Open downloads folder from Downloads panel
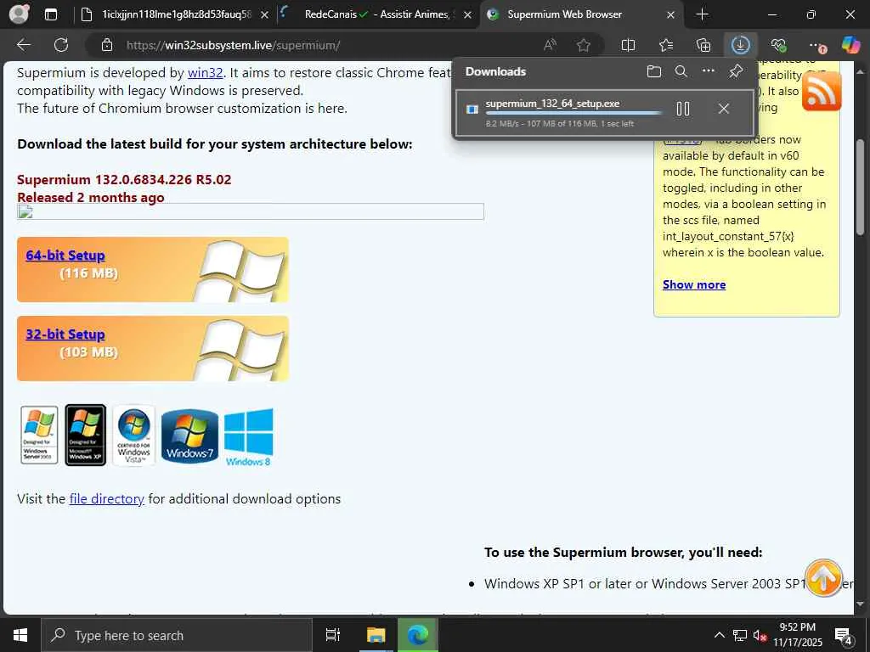 coord(654,71)
